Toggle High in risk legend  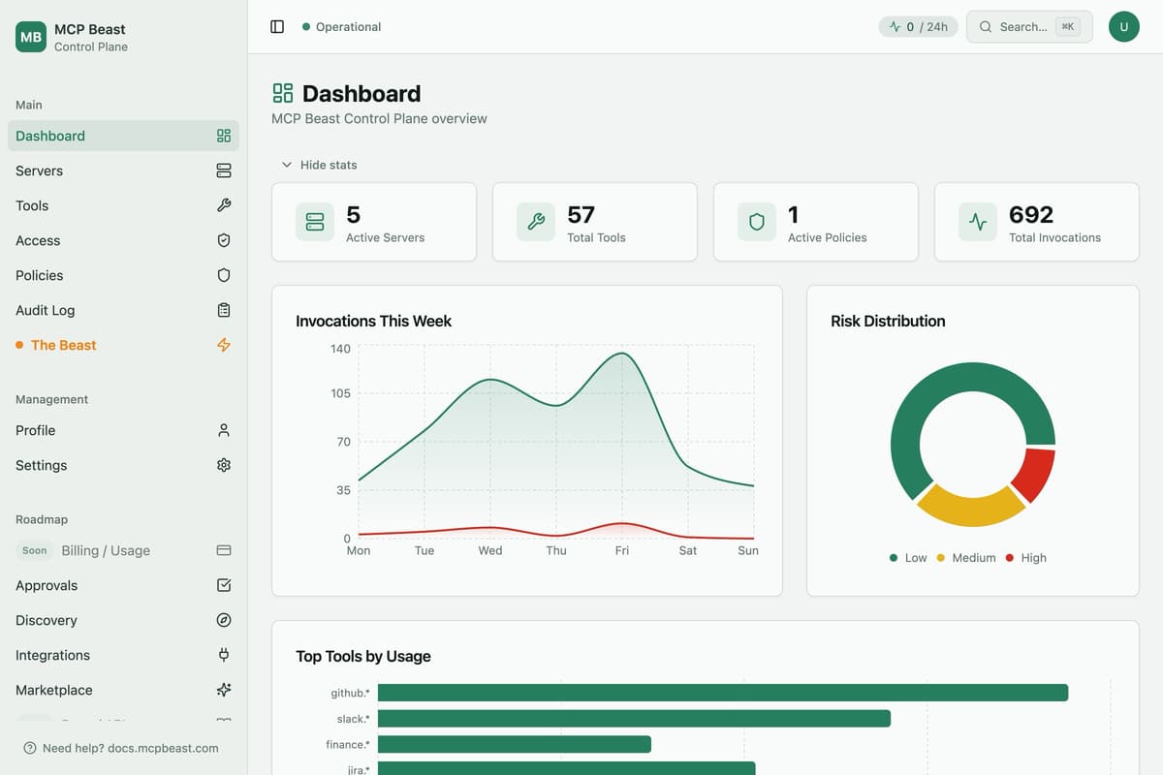pos(1026,558)
